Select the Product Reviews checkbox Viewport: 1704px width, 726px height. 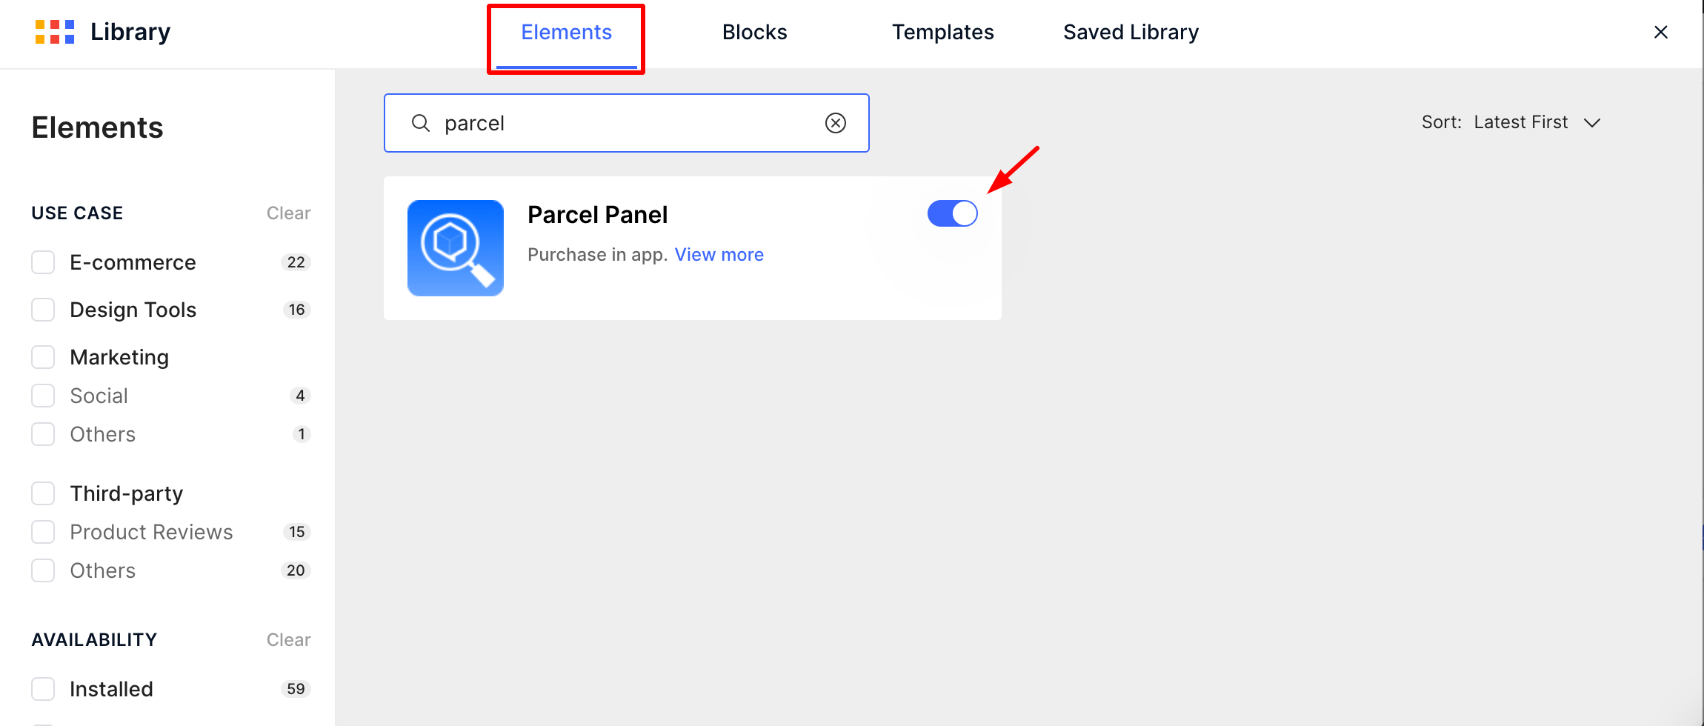coord(43,532)
